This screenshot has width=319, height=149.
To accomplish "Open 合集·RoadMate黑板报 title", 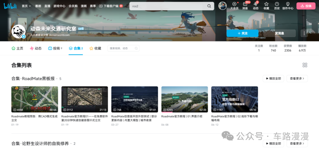I will (33, 78).
